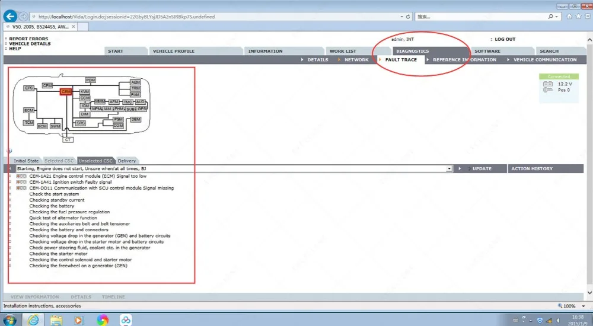Click the UPDATE button
This screenshot has height=326, width=593.
(482, 169)
